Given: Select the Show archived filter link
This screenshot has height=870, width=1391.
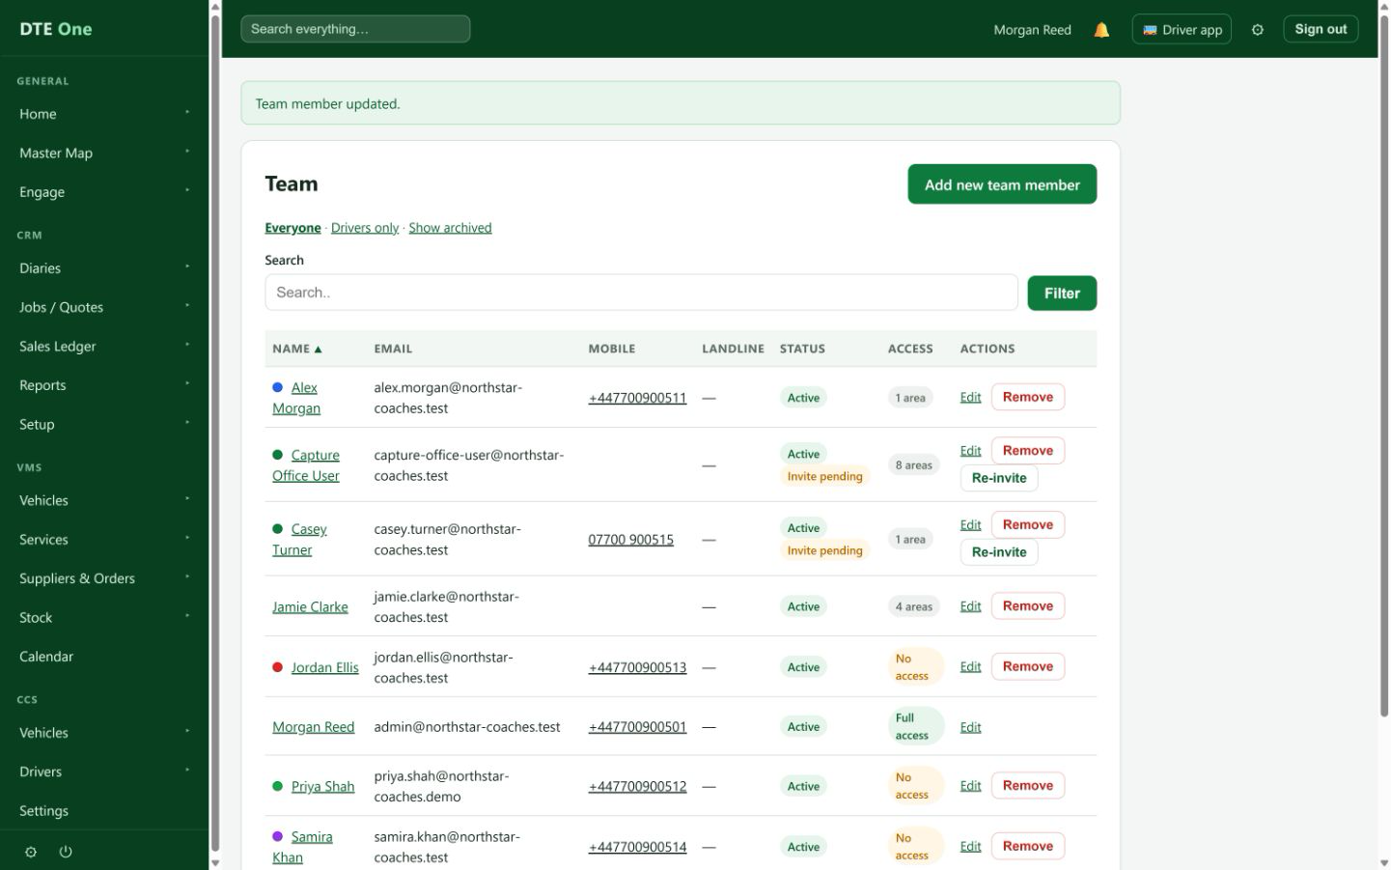Looking at the screenshot, I should pyautogui.click(x=450, y=228).
